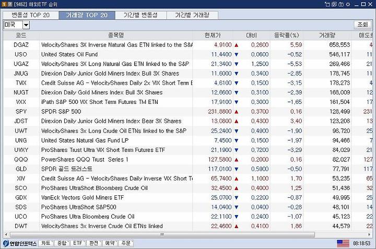The height and width of the screenshot is (249, 376).
Task: Click the ETF button in the bottom bar
Action: [77, 243]
